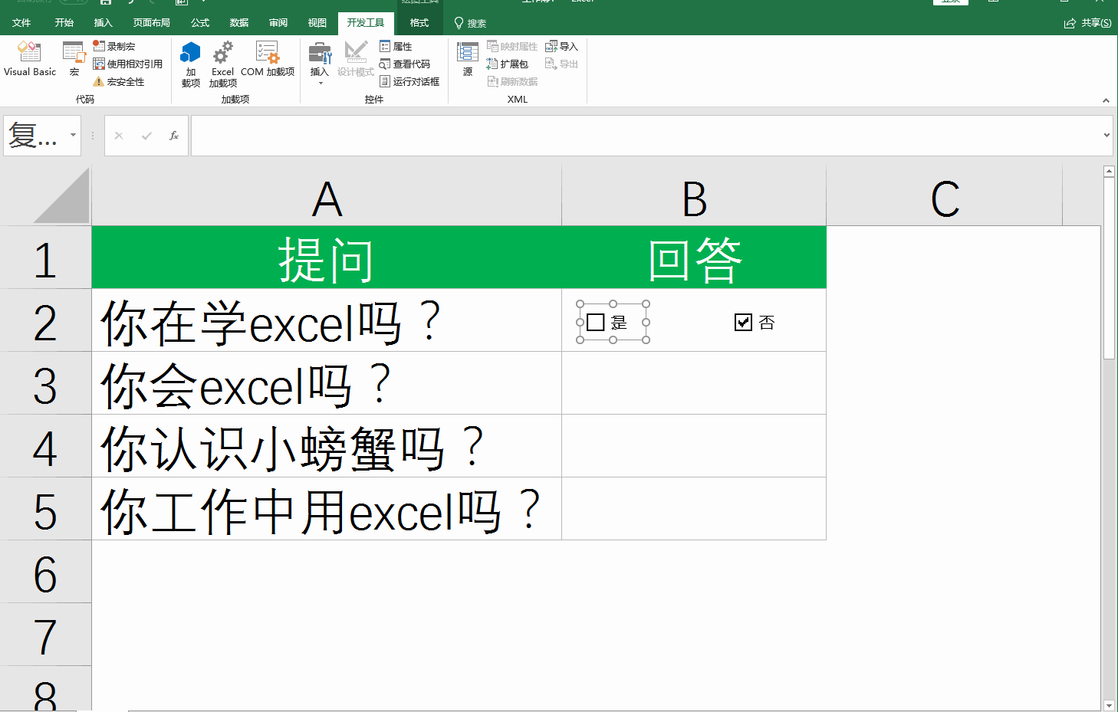Click the fx insert function button
This screenshot has height=712, width=1118.
174,136
